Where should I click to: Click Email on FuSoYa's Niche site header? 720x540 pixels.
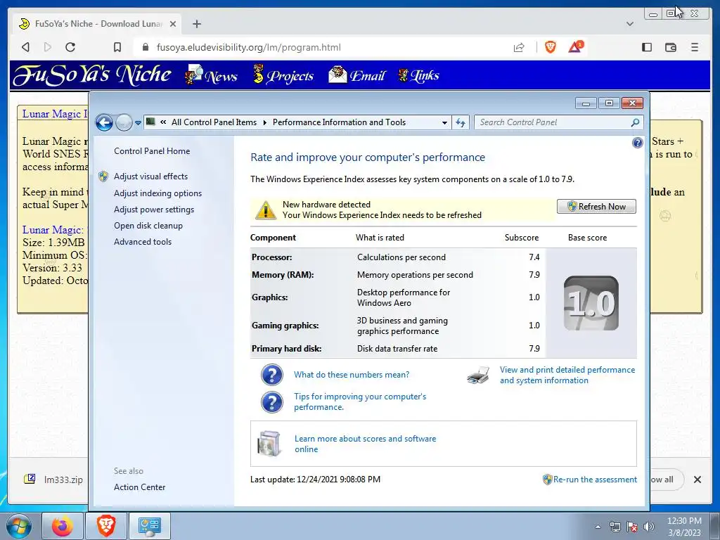tap(356, 75)
